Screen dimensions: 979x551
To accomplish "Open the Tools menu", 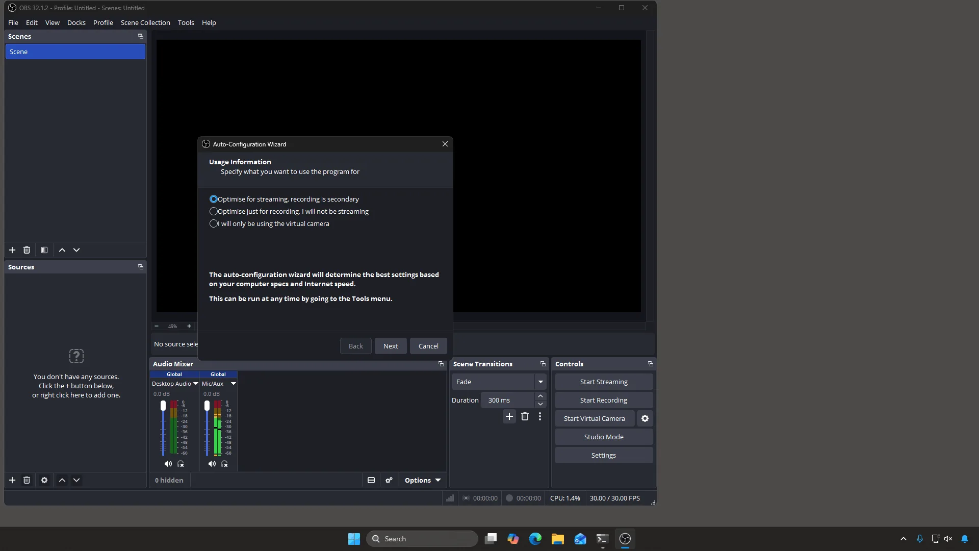I will [186, 22].
